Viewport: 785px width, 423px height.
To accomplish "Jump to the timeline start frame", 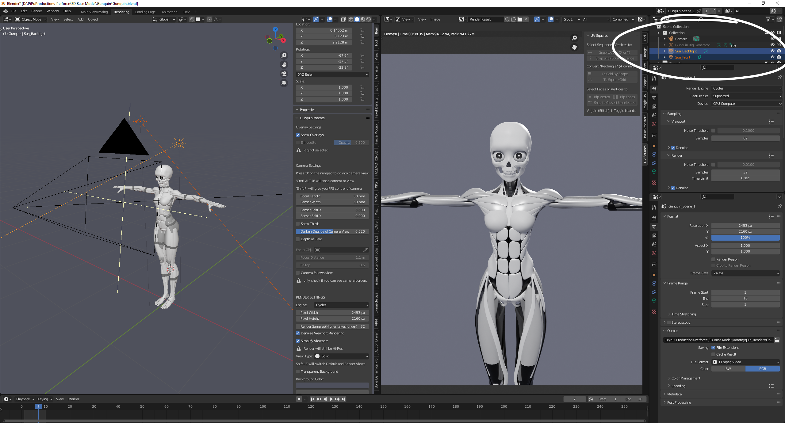I will click(x=312, y=399).
